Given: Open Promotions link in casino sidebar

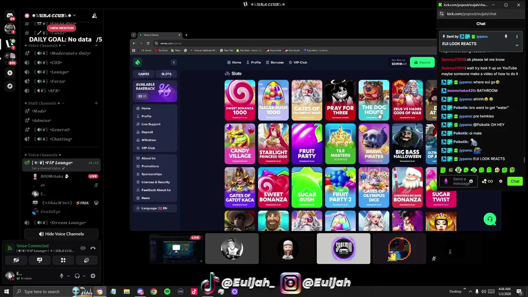Looking at the screenshot, I should tap(150, 166).
